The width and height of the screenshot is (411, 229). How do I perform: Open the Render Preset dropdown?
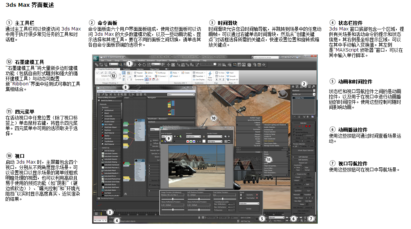pyautogui.click(x=215, y=136)
